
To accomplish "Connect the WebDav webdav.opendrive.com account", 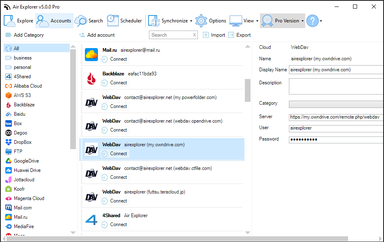I will click(x=115, y=130).
